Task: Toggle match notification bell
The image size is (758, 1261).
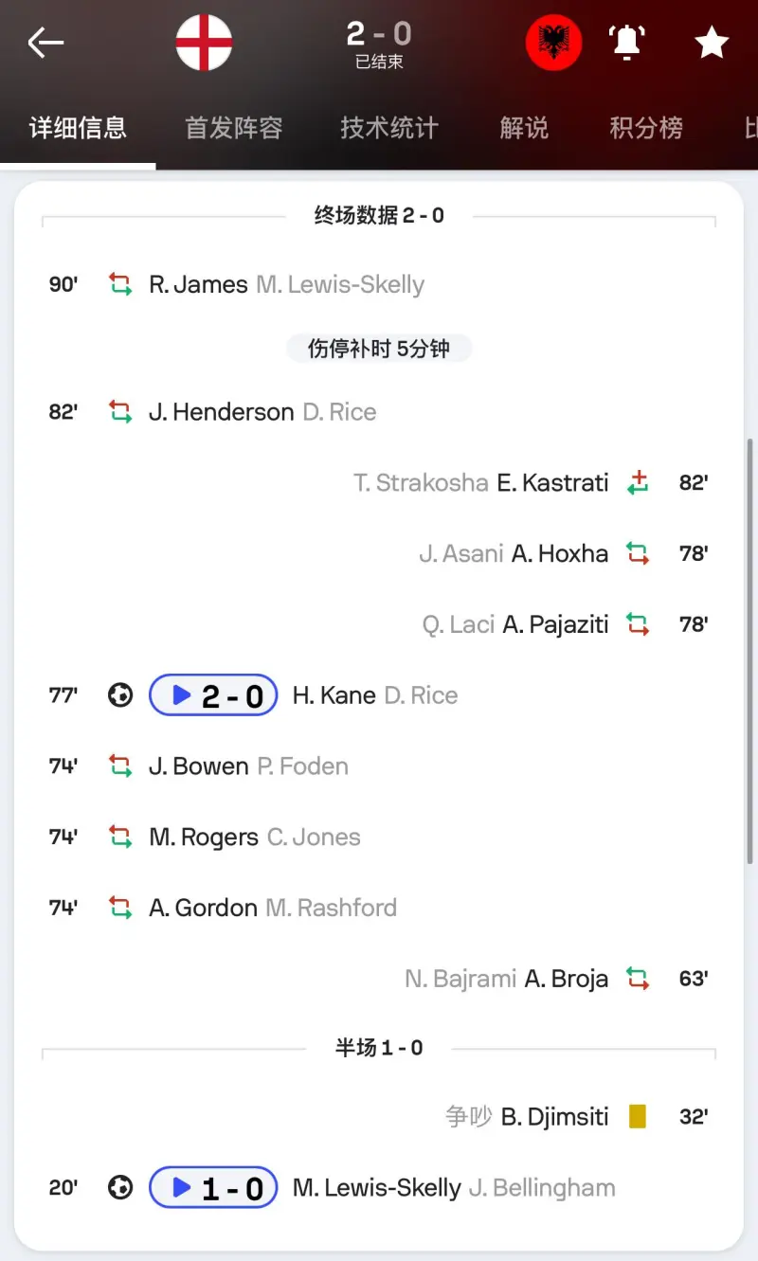Action: click(626, 43)
